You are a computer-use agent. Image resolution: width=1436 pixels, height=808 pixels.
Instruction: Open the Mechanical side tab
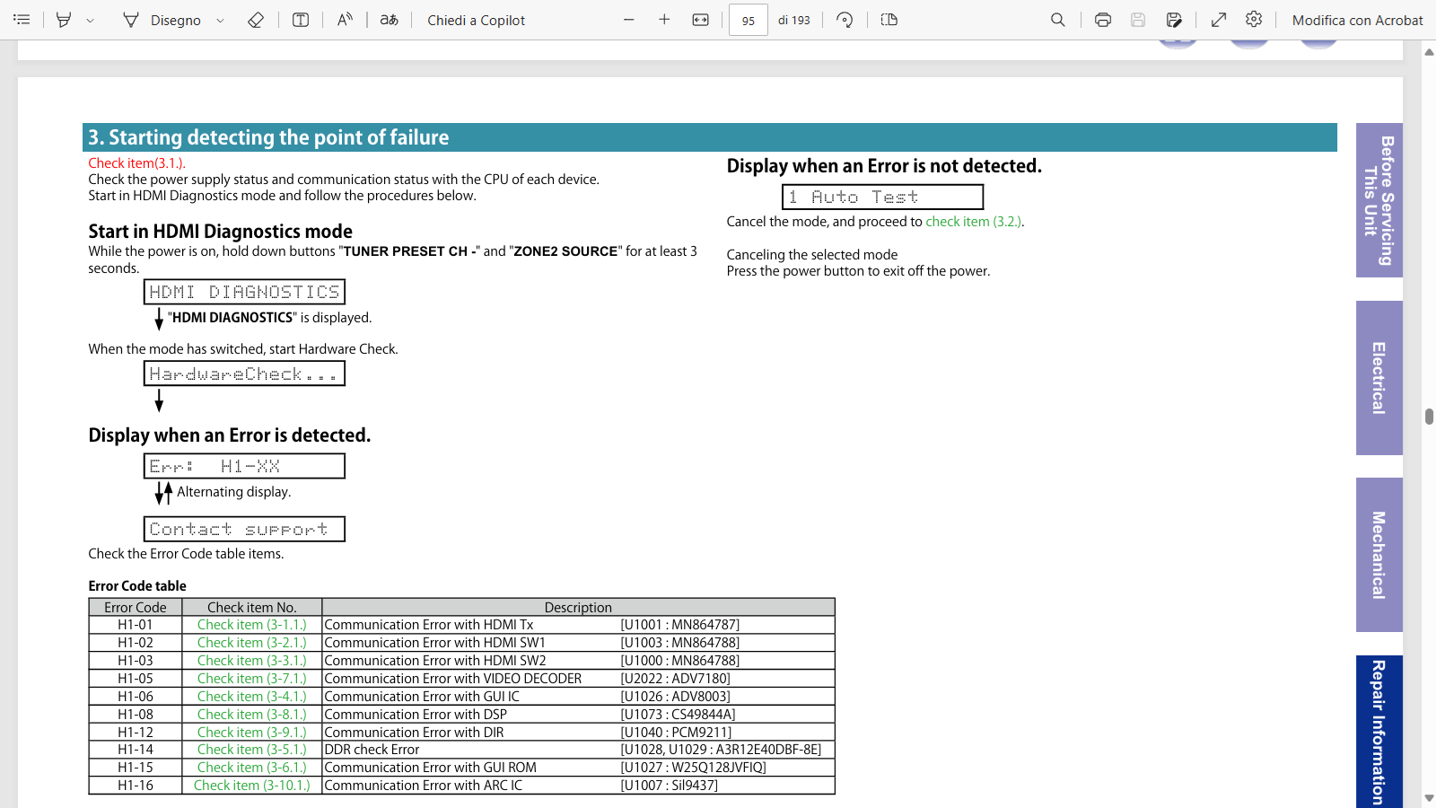pos(1379,555)
